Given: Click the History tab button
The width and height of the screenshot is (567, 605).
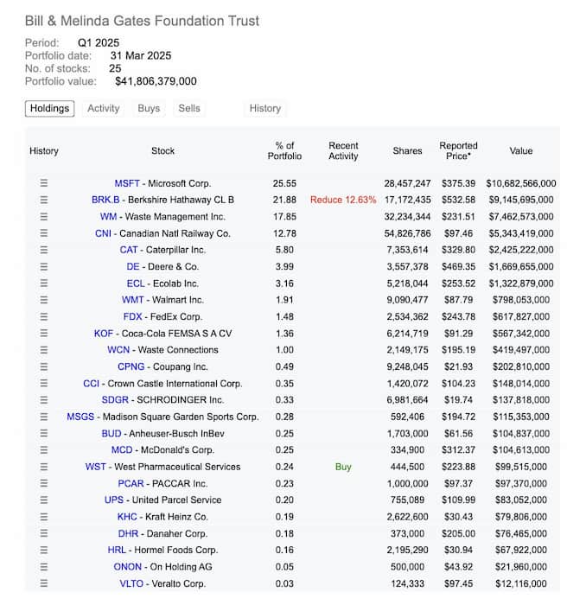Looking at the screenshot, I should point(264,109).
